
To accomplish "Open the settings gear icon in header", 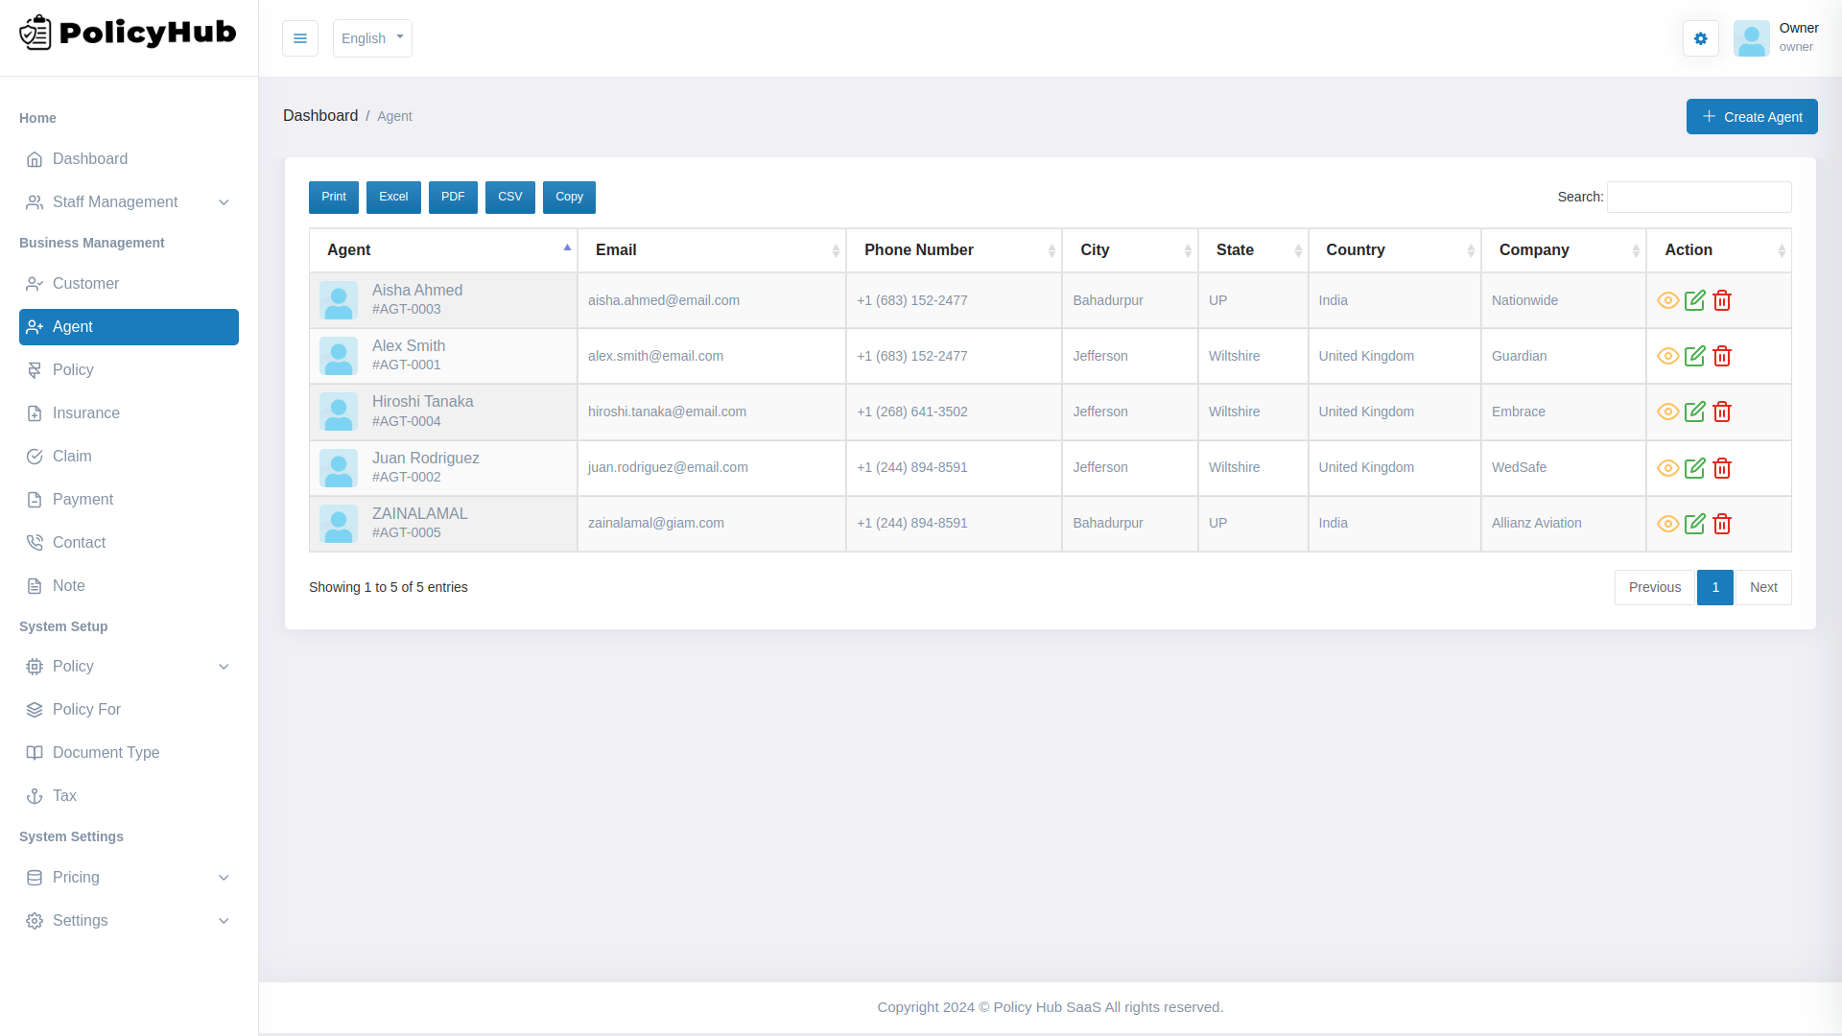I will click(x=1701, y=38).
